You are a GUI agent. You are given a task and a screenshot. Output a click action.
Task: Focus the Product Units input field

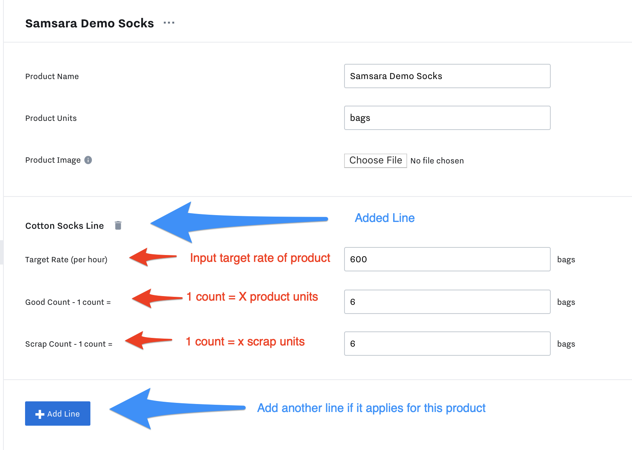[447, 118]
